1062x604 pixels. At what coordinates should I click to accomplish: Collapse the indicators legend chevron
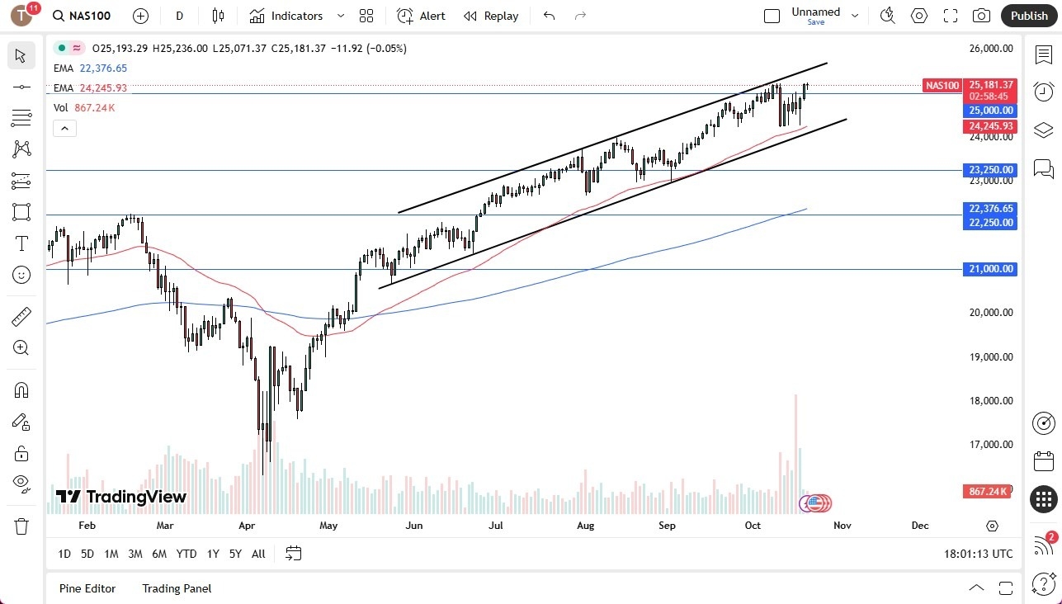tap(64, 128)
